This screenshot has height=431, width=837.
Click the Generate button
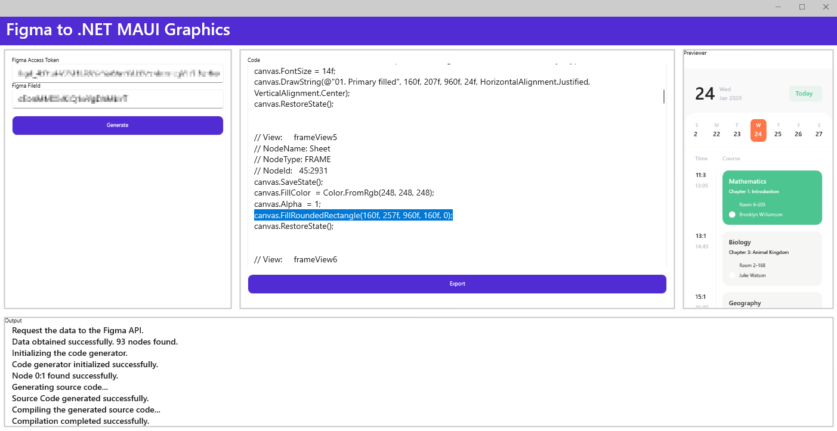tap(118, 125)
